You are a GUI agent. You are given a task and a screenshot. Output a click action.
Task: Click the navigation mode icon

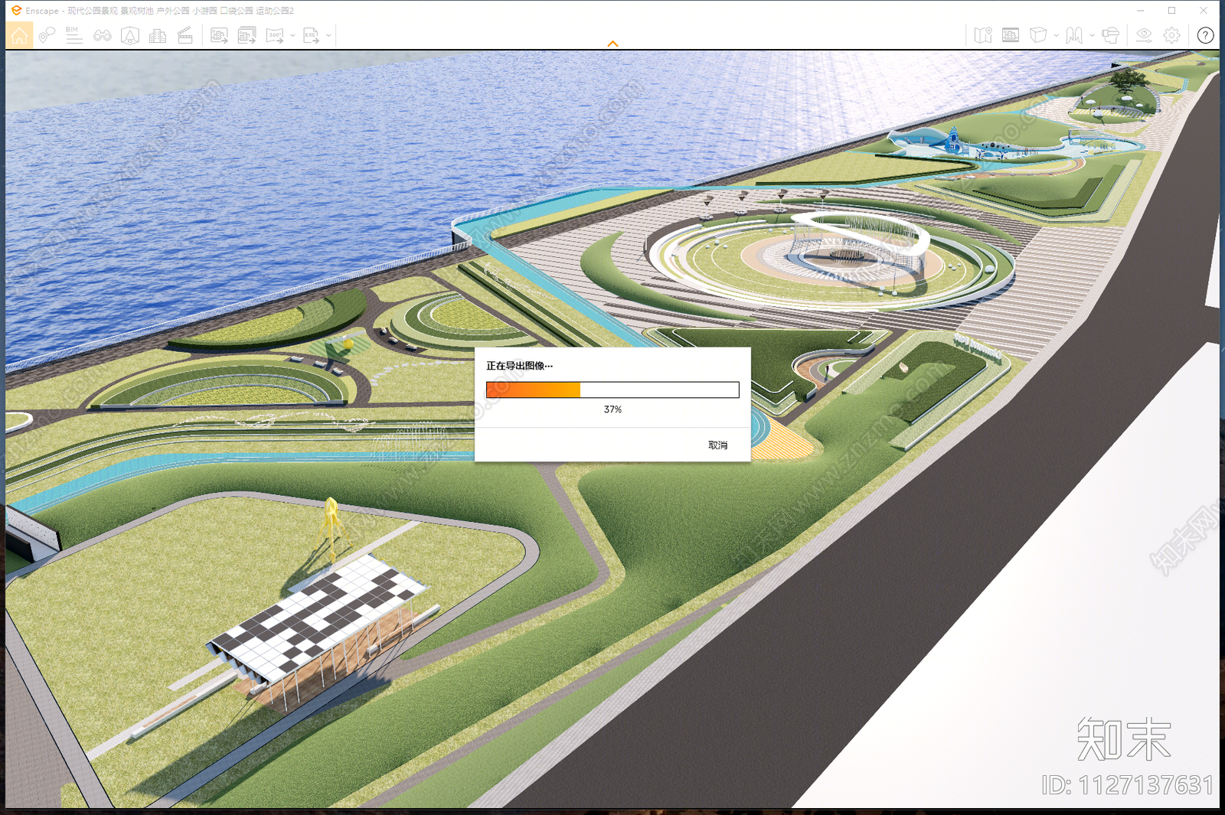click(1074, 35)
